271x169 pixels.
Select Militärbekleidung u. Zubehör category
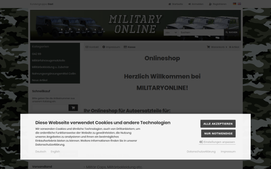coord(50,67)
